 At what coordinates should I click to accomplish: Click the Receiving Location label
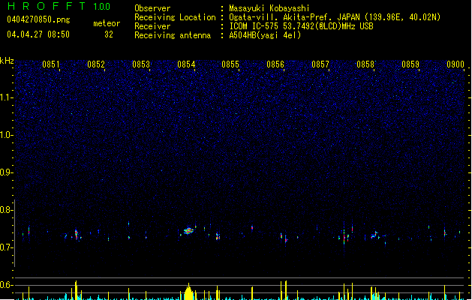coord(175,17)
